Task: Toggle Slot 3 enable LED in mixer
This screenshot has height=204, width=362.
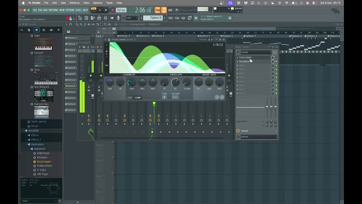Action: pos(276,65)
